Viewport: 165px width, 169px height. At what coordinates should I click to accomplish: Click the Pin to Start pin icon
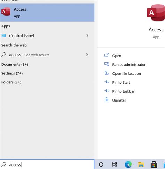click(x=107, y=82)
